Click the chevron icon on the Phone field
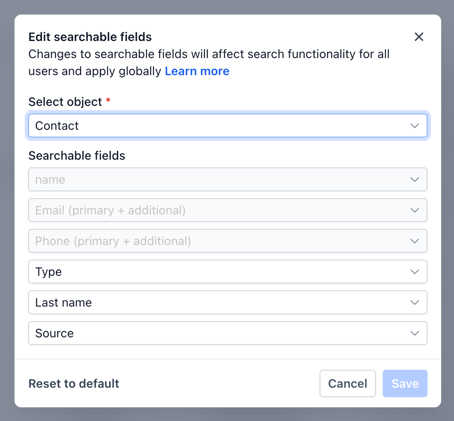 pos(414,241)
